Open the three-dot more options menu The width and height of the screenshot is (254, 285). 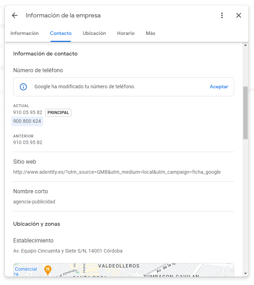[x=222, y=15]
